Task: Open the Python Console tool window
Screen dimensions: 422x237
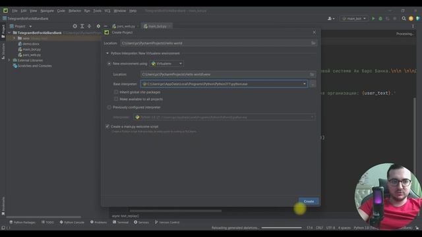Action: pos(72,223)
